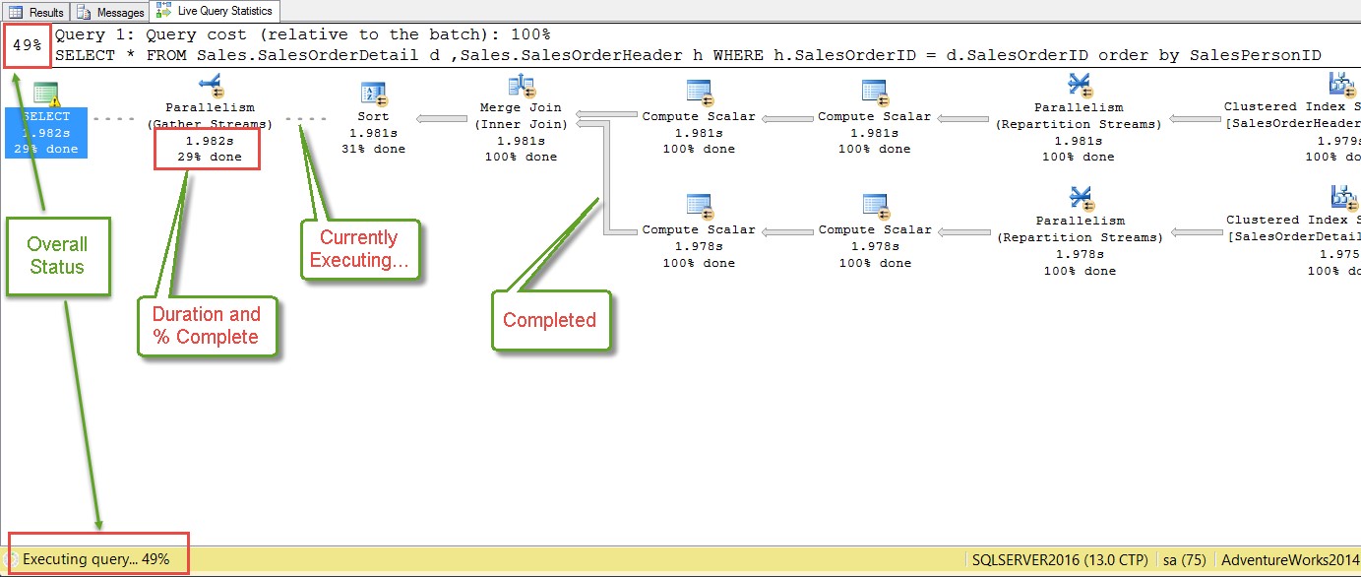Image resolution: width=1361 pixels, height=577 pixels.
Task: Click the second Compute Scalar icon in bottom row
Action: pos(875,206)
